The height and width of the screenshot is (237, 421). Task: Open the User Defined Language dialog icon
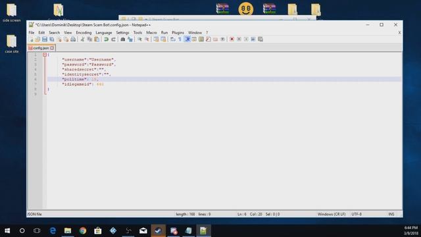pos(194,39)
